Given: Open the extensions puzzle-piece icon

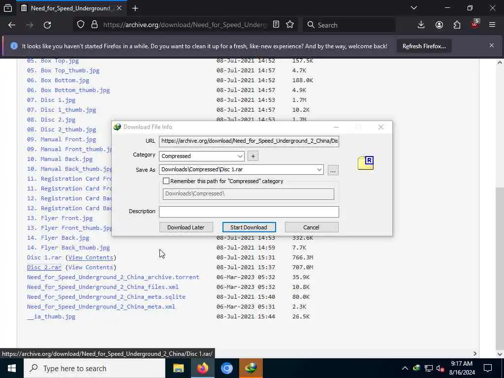Looking at the screenshot, I should pyautogui.click(x=457, y=25).
